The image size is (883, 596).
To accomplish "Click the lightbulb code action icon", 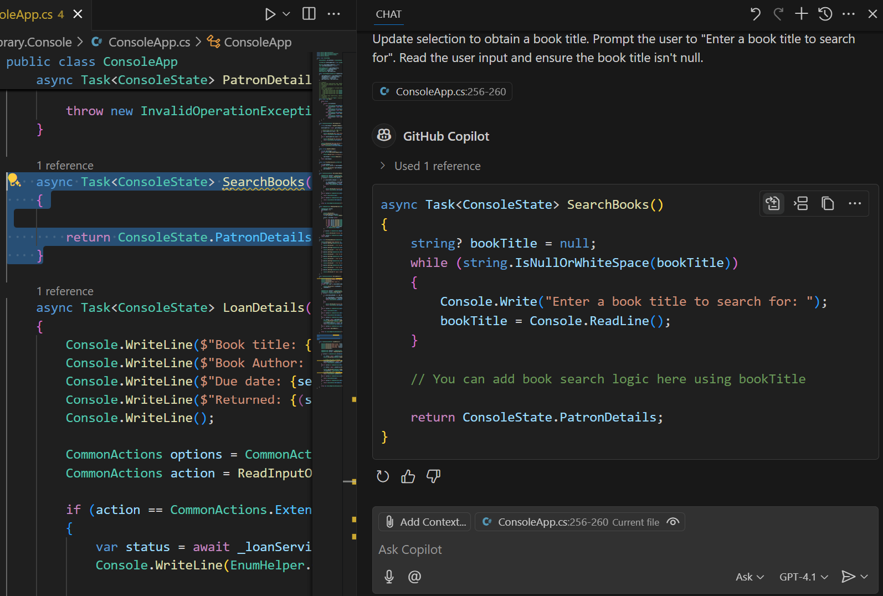I will [x=14, y=180].
